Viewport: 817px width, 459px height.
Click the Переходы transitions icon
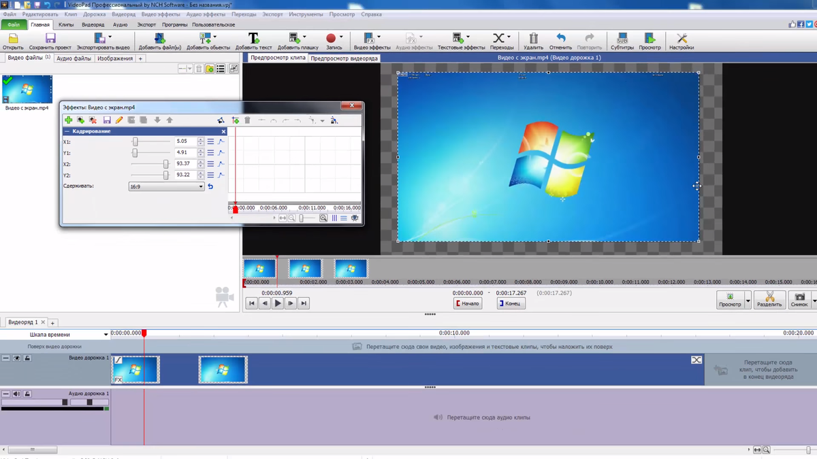[x=499, y=39]
